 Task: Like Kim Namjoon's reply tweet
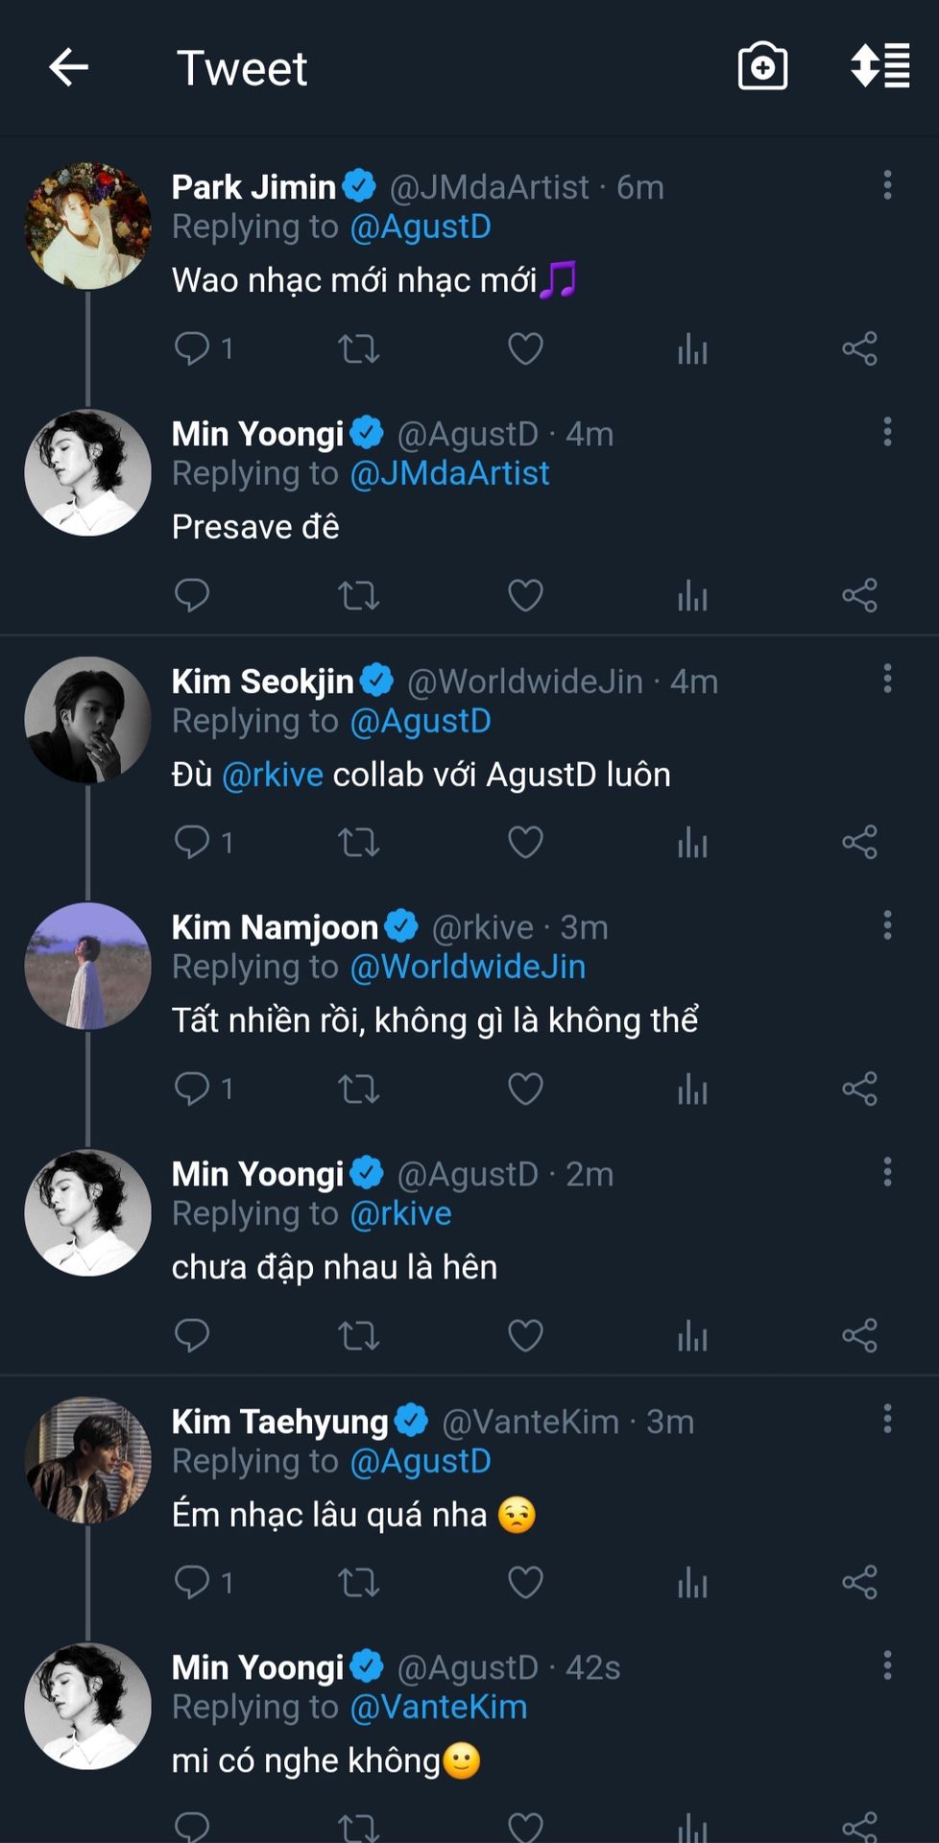525,1089
